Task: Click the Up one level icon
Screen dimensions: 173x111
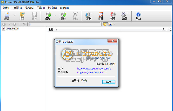Action: point(24,24)
